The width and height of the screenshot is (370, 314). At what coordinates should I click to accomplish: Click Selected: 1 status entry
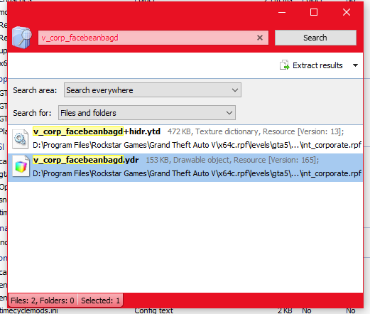[100, 301]
